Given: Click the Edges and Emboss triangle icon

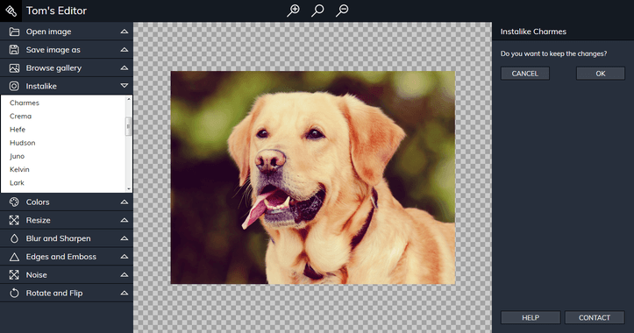Looking at the screenshot, I should [x=14, y=257].
